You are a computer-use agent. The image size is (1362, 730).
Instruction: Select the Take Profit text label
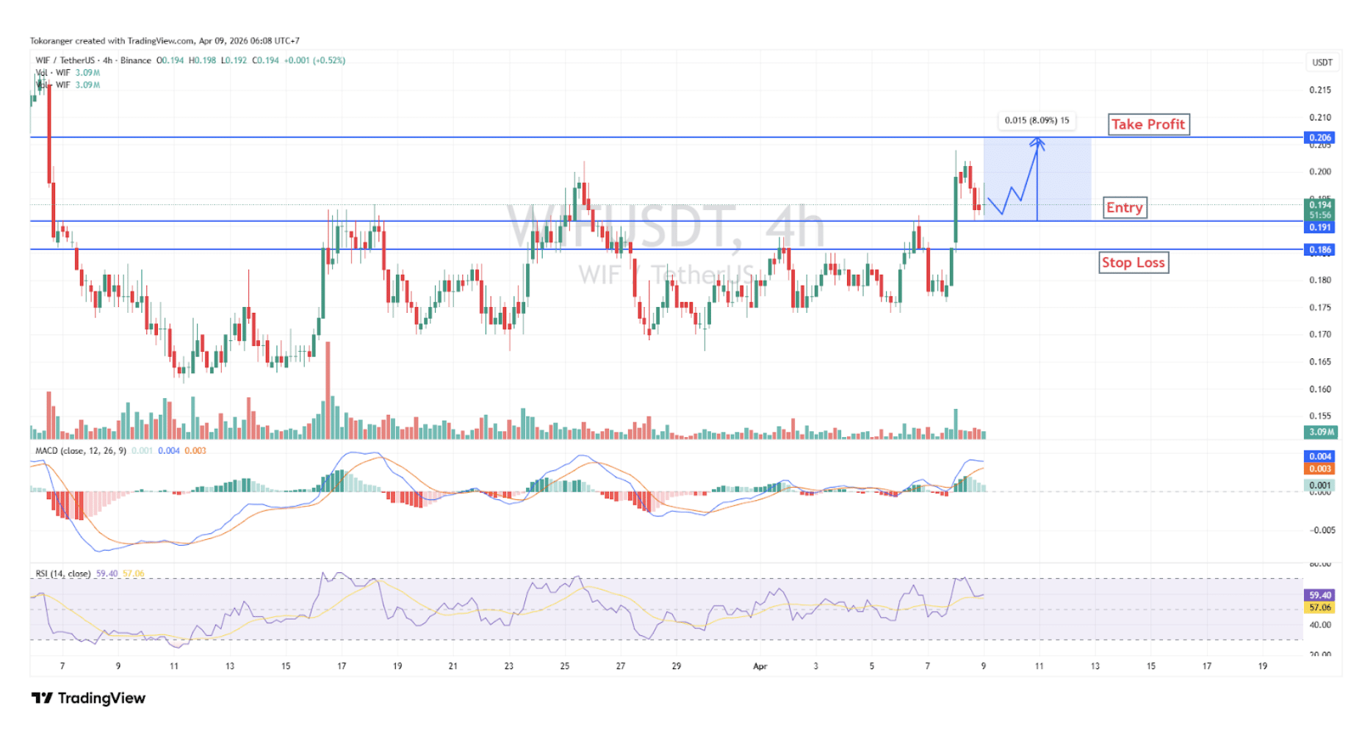click(x=1147, y=124)
